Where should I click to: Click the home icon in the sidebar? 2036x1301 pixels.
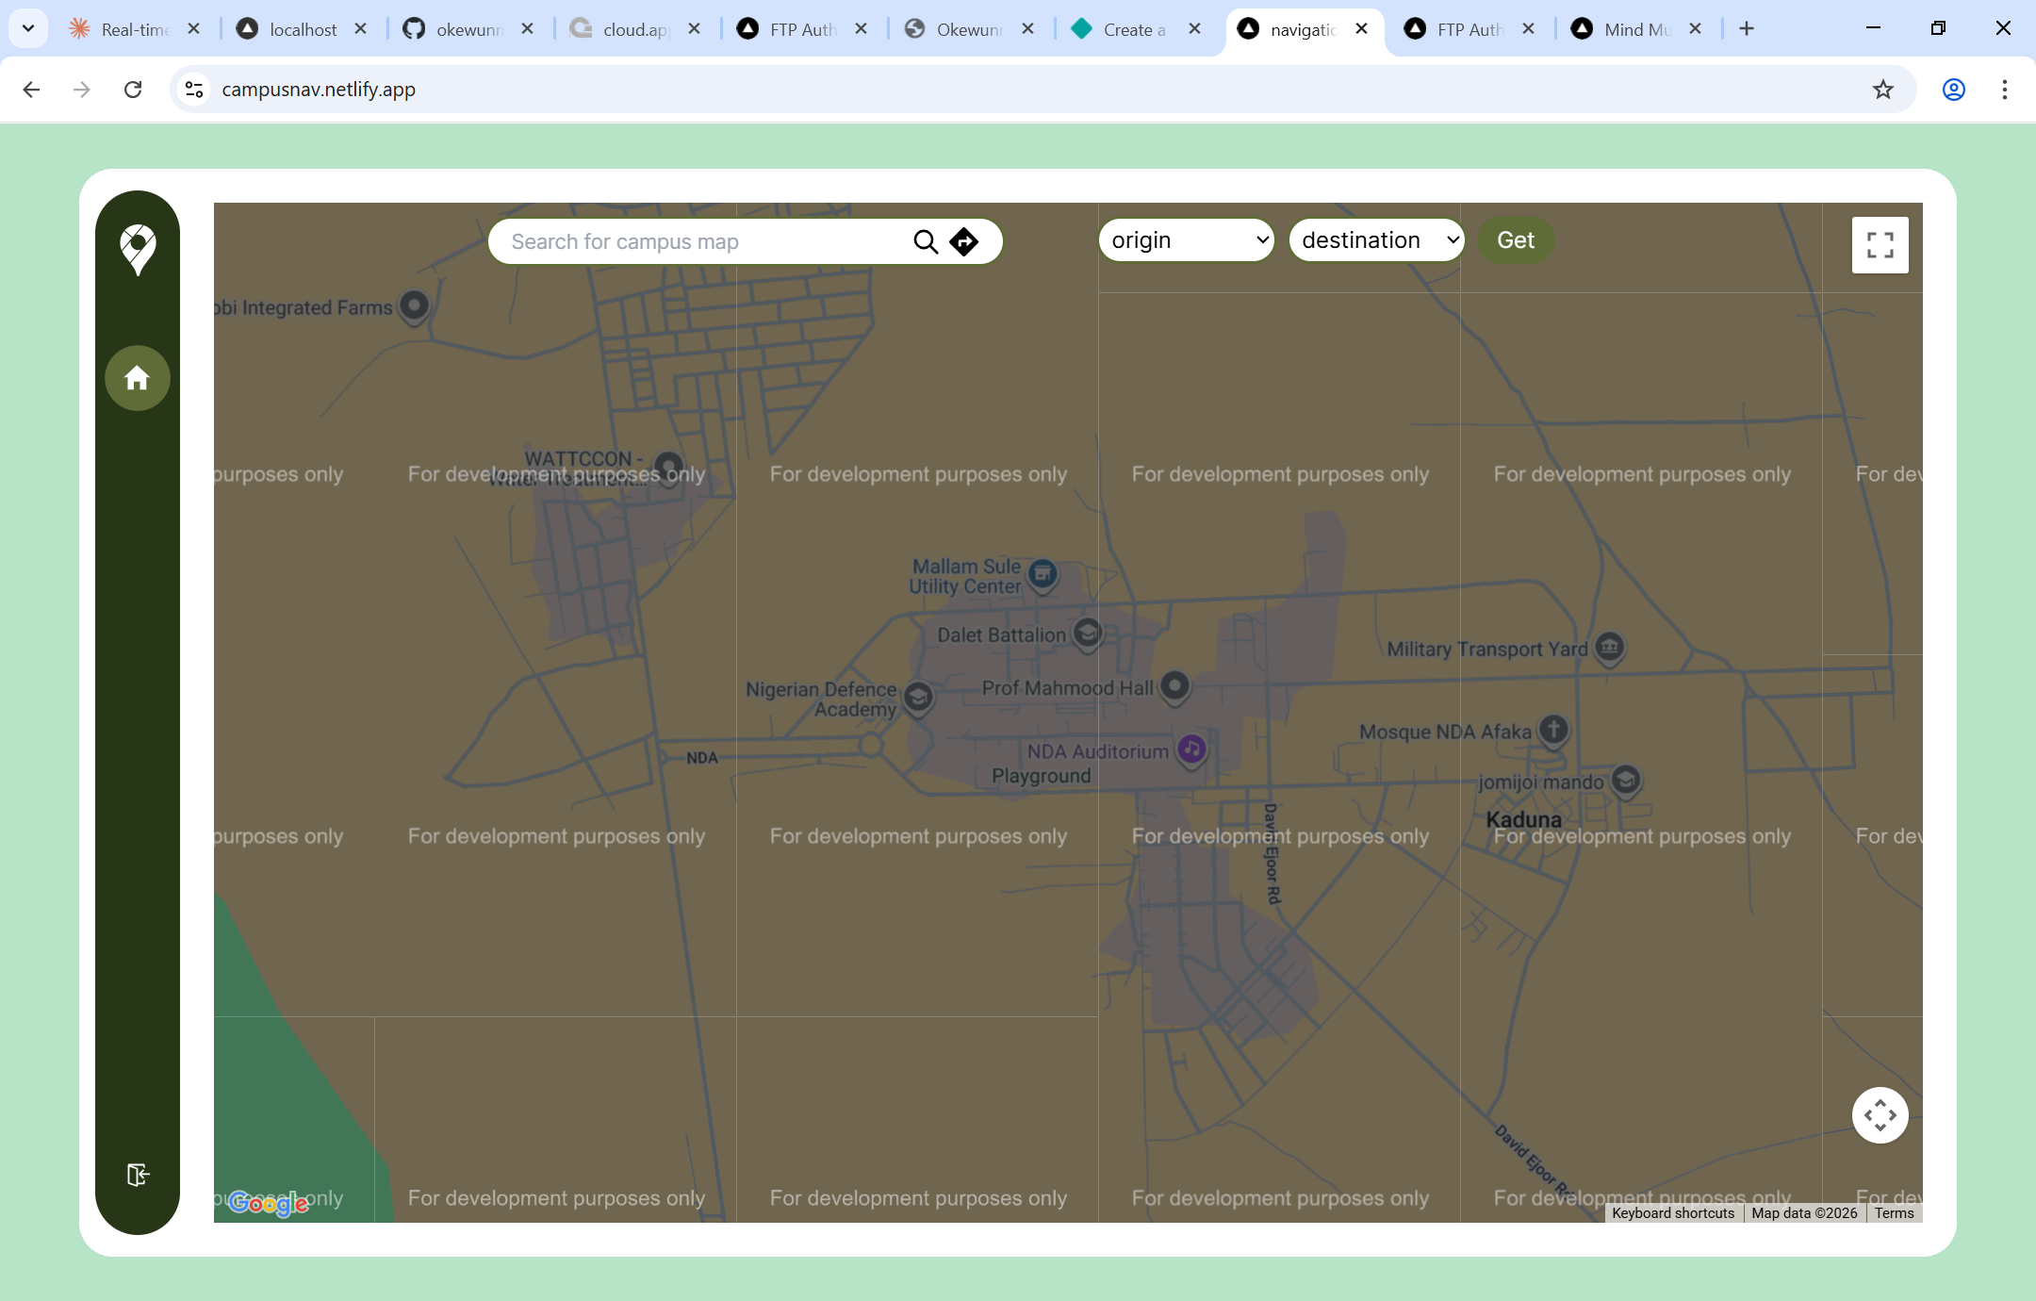coord(138,378)
